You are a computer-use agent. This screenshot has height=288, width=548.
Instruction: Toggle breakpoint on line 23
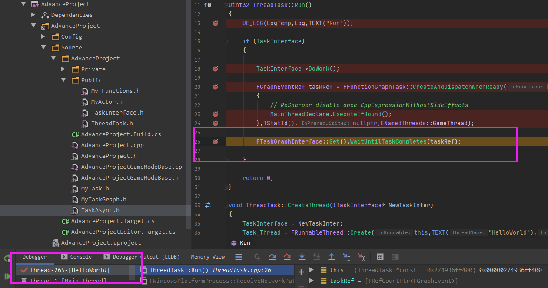pos(215,114)
